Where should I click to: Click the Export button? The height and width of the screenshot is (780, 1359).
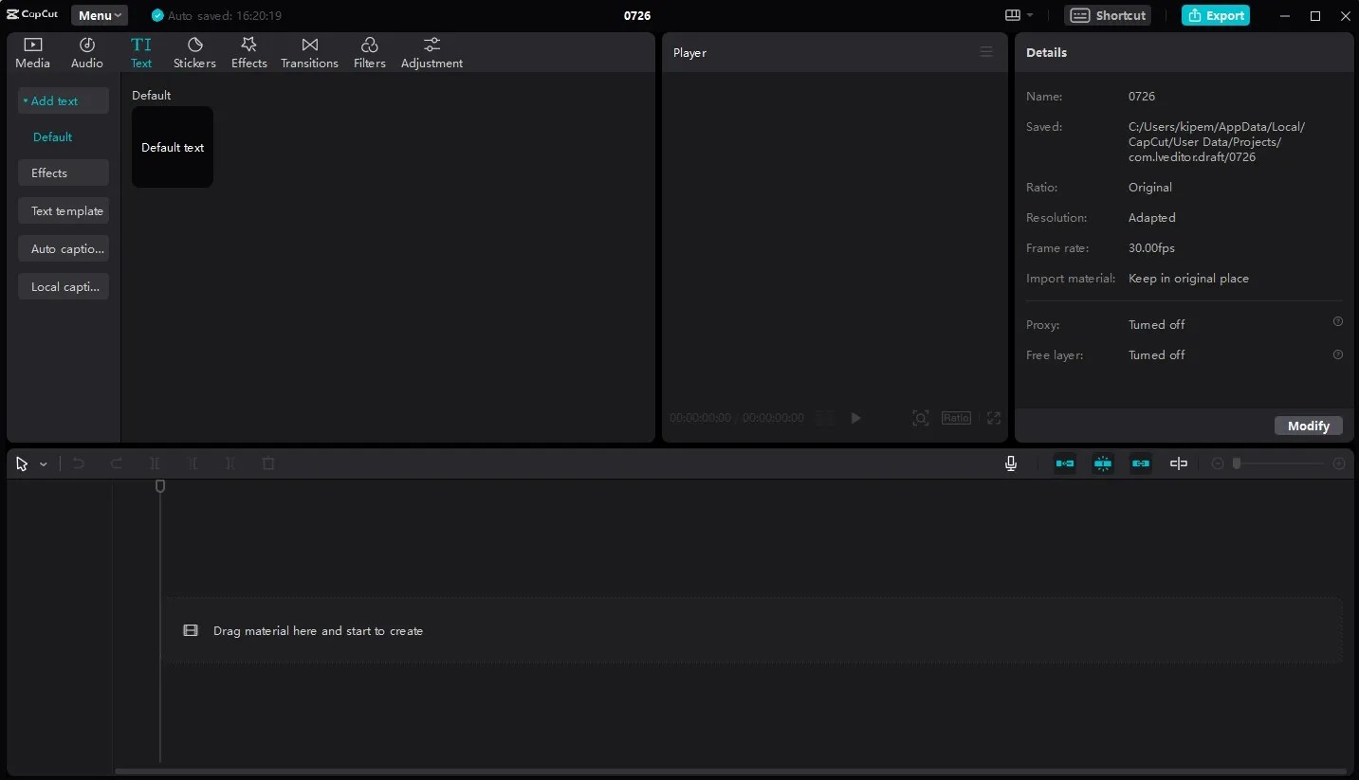1216,15
